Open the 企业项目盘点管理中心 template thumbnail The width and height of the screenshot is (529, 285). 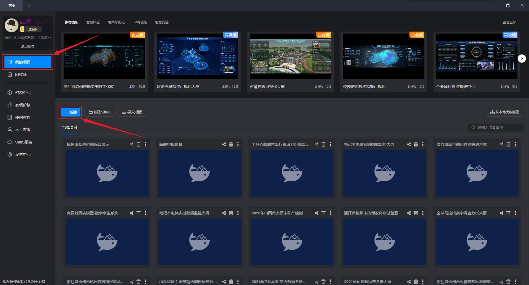[477, 56]
